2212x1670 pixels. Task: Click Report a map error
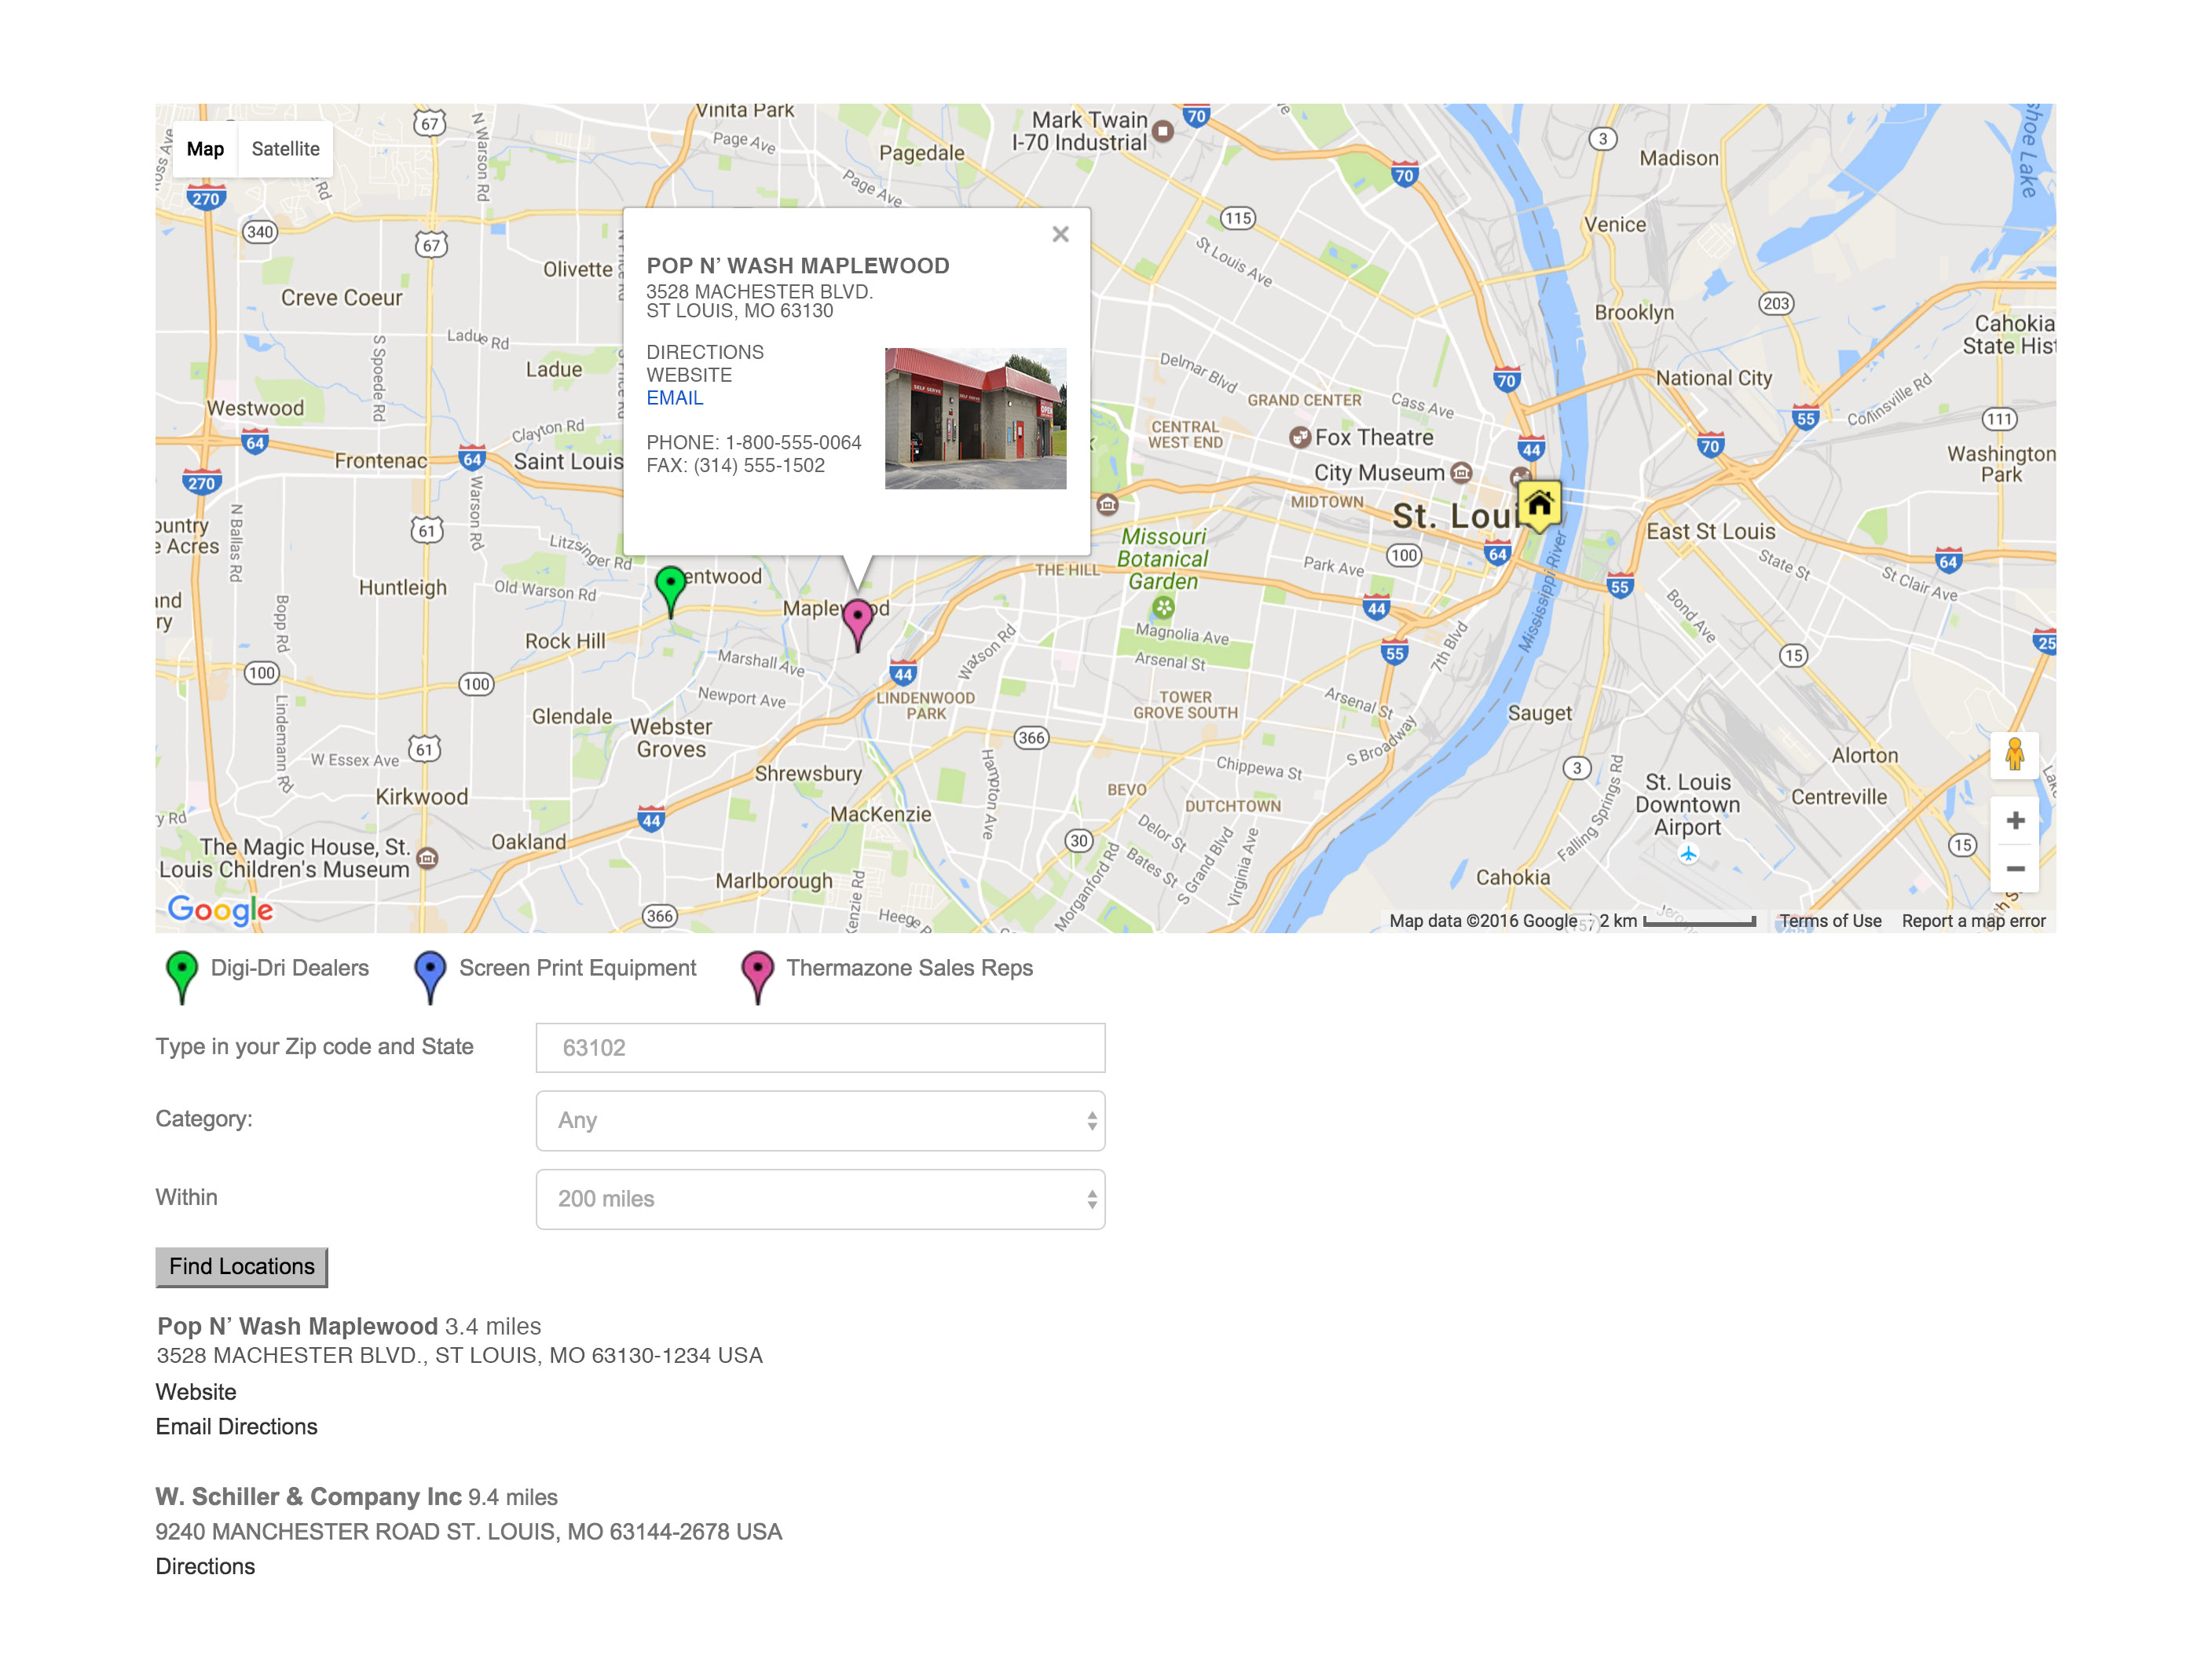coord(1974,921)
